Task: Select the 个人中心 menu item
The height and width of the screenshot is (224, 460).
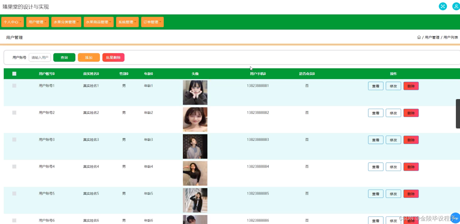Action: [12, 22]
